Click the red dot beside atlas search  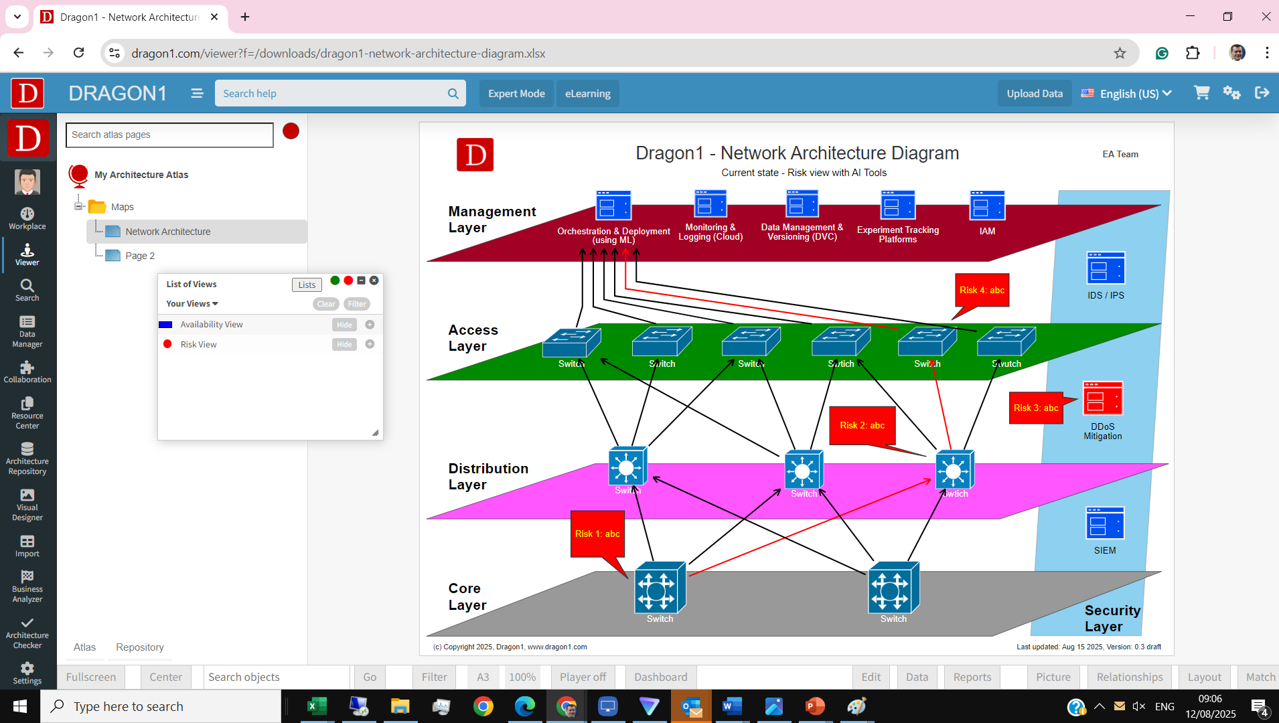point(291,131)
